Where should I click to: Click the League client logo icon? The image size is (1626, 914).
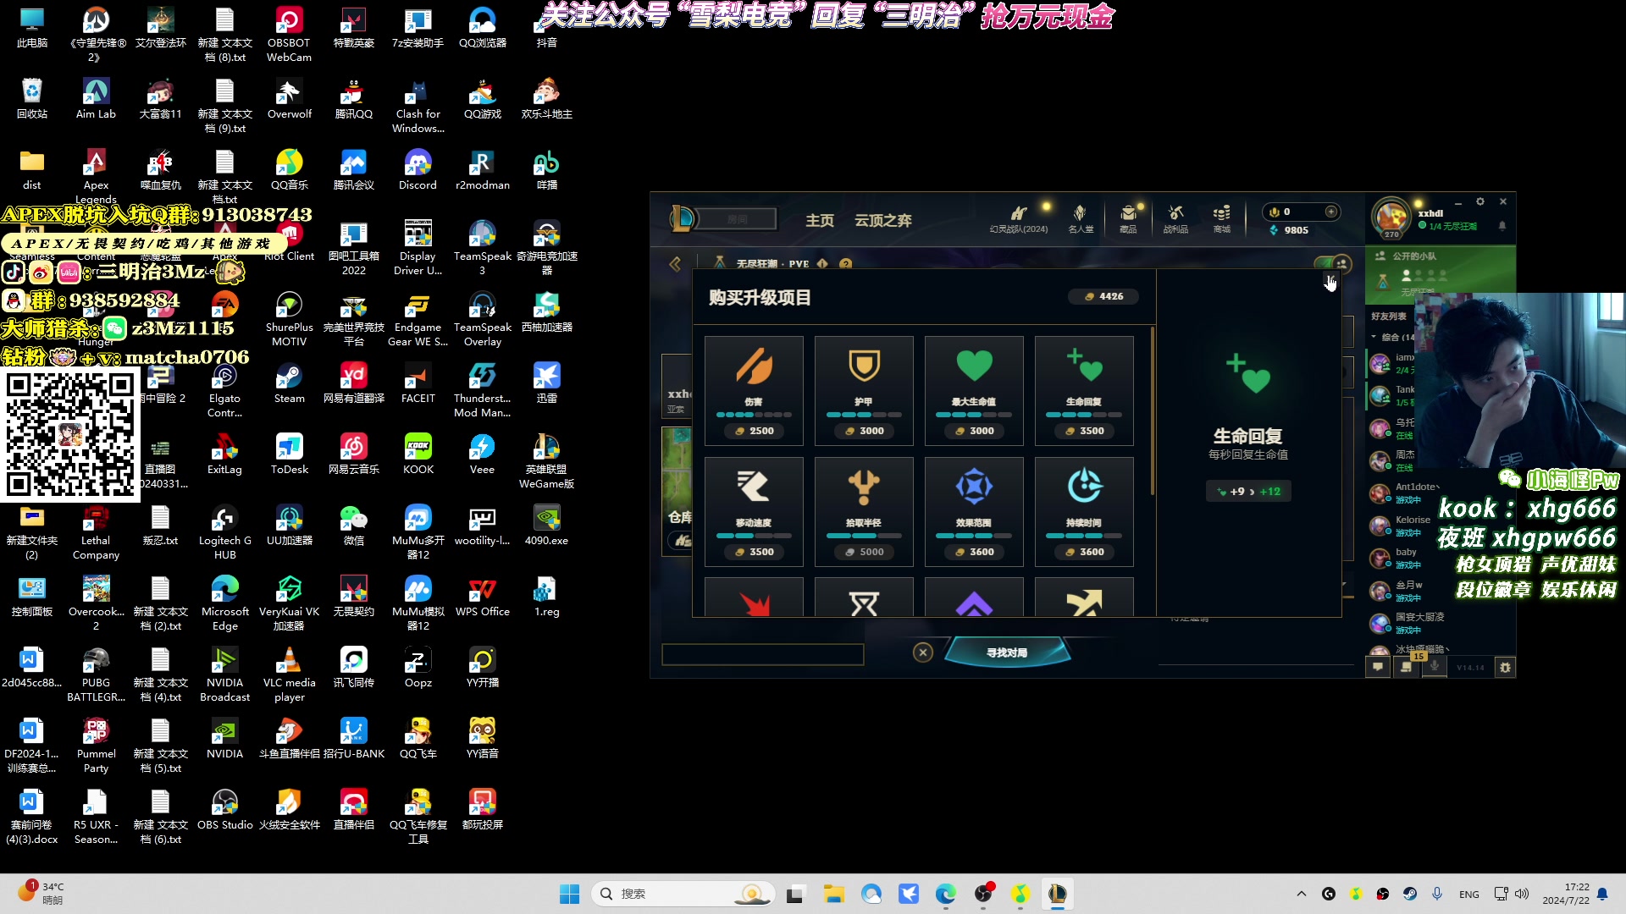[x=682, y=219]
